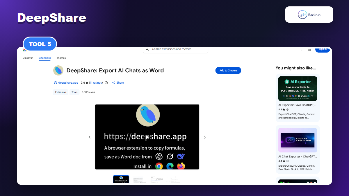Go to previous screenshot with left arrow
This screenshot has height=196, width=349.
click(90, 137)
